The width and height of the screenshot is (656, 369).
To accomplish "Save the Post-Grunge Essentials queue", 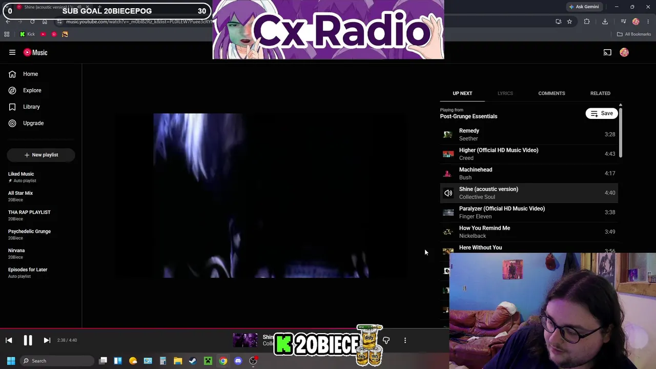I will coord(602,113).
